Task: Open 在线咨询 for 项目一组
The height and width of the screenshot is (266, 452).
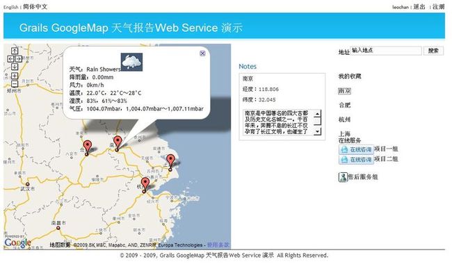Action: [x=356, y=149]
